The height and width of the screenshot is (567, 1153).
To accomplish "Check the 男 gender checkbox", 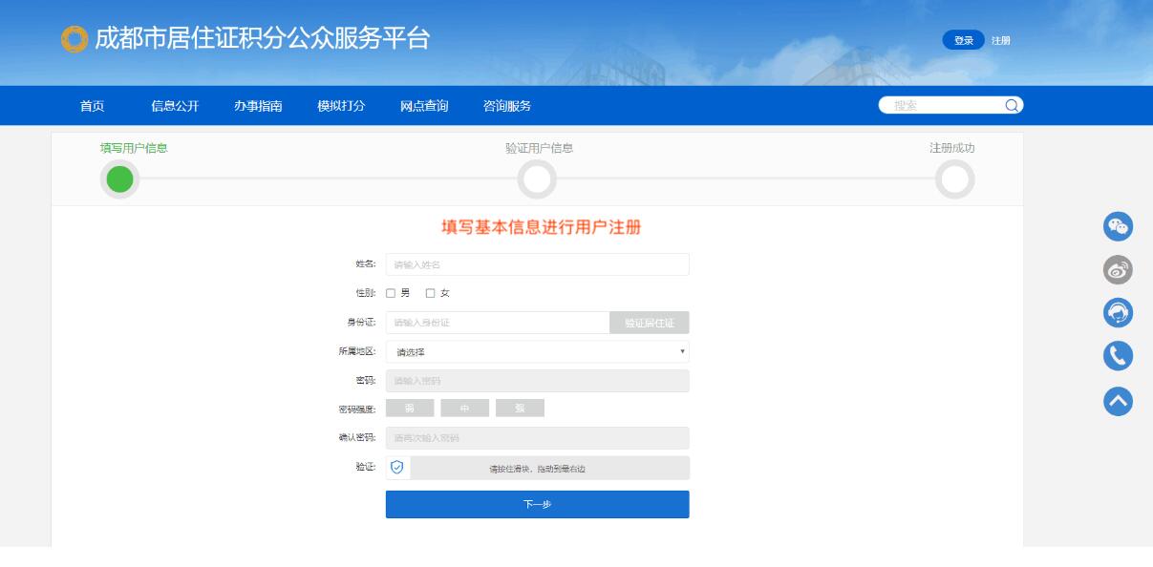I will pos(391,293).
